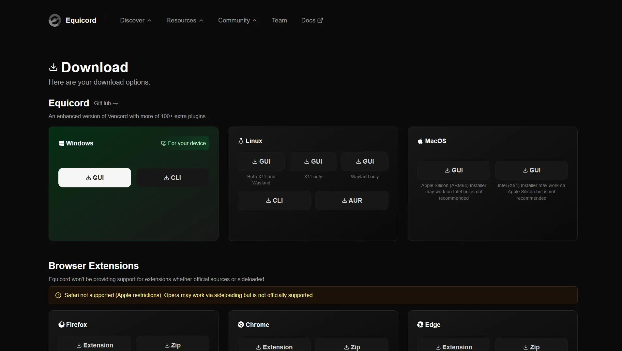Select the 'X11 only' caption

313,177
